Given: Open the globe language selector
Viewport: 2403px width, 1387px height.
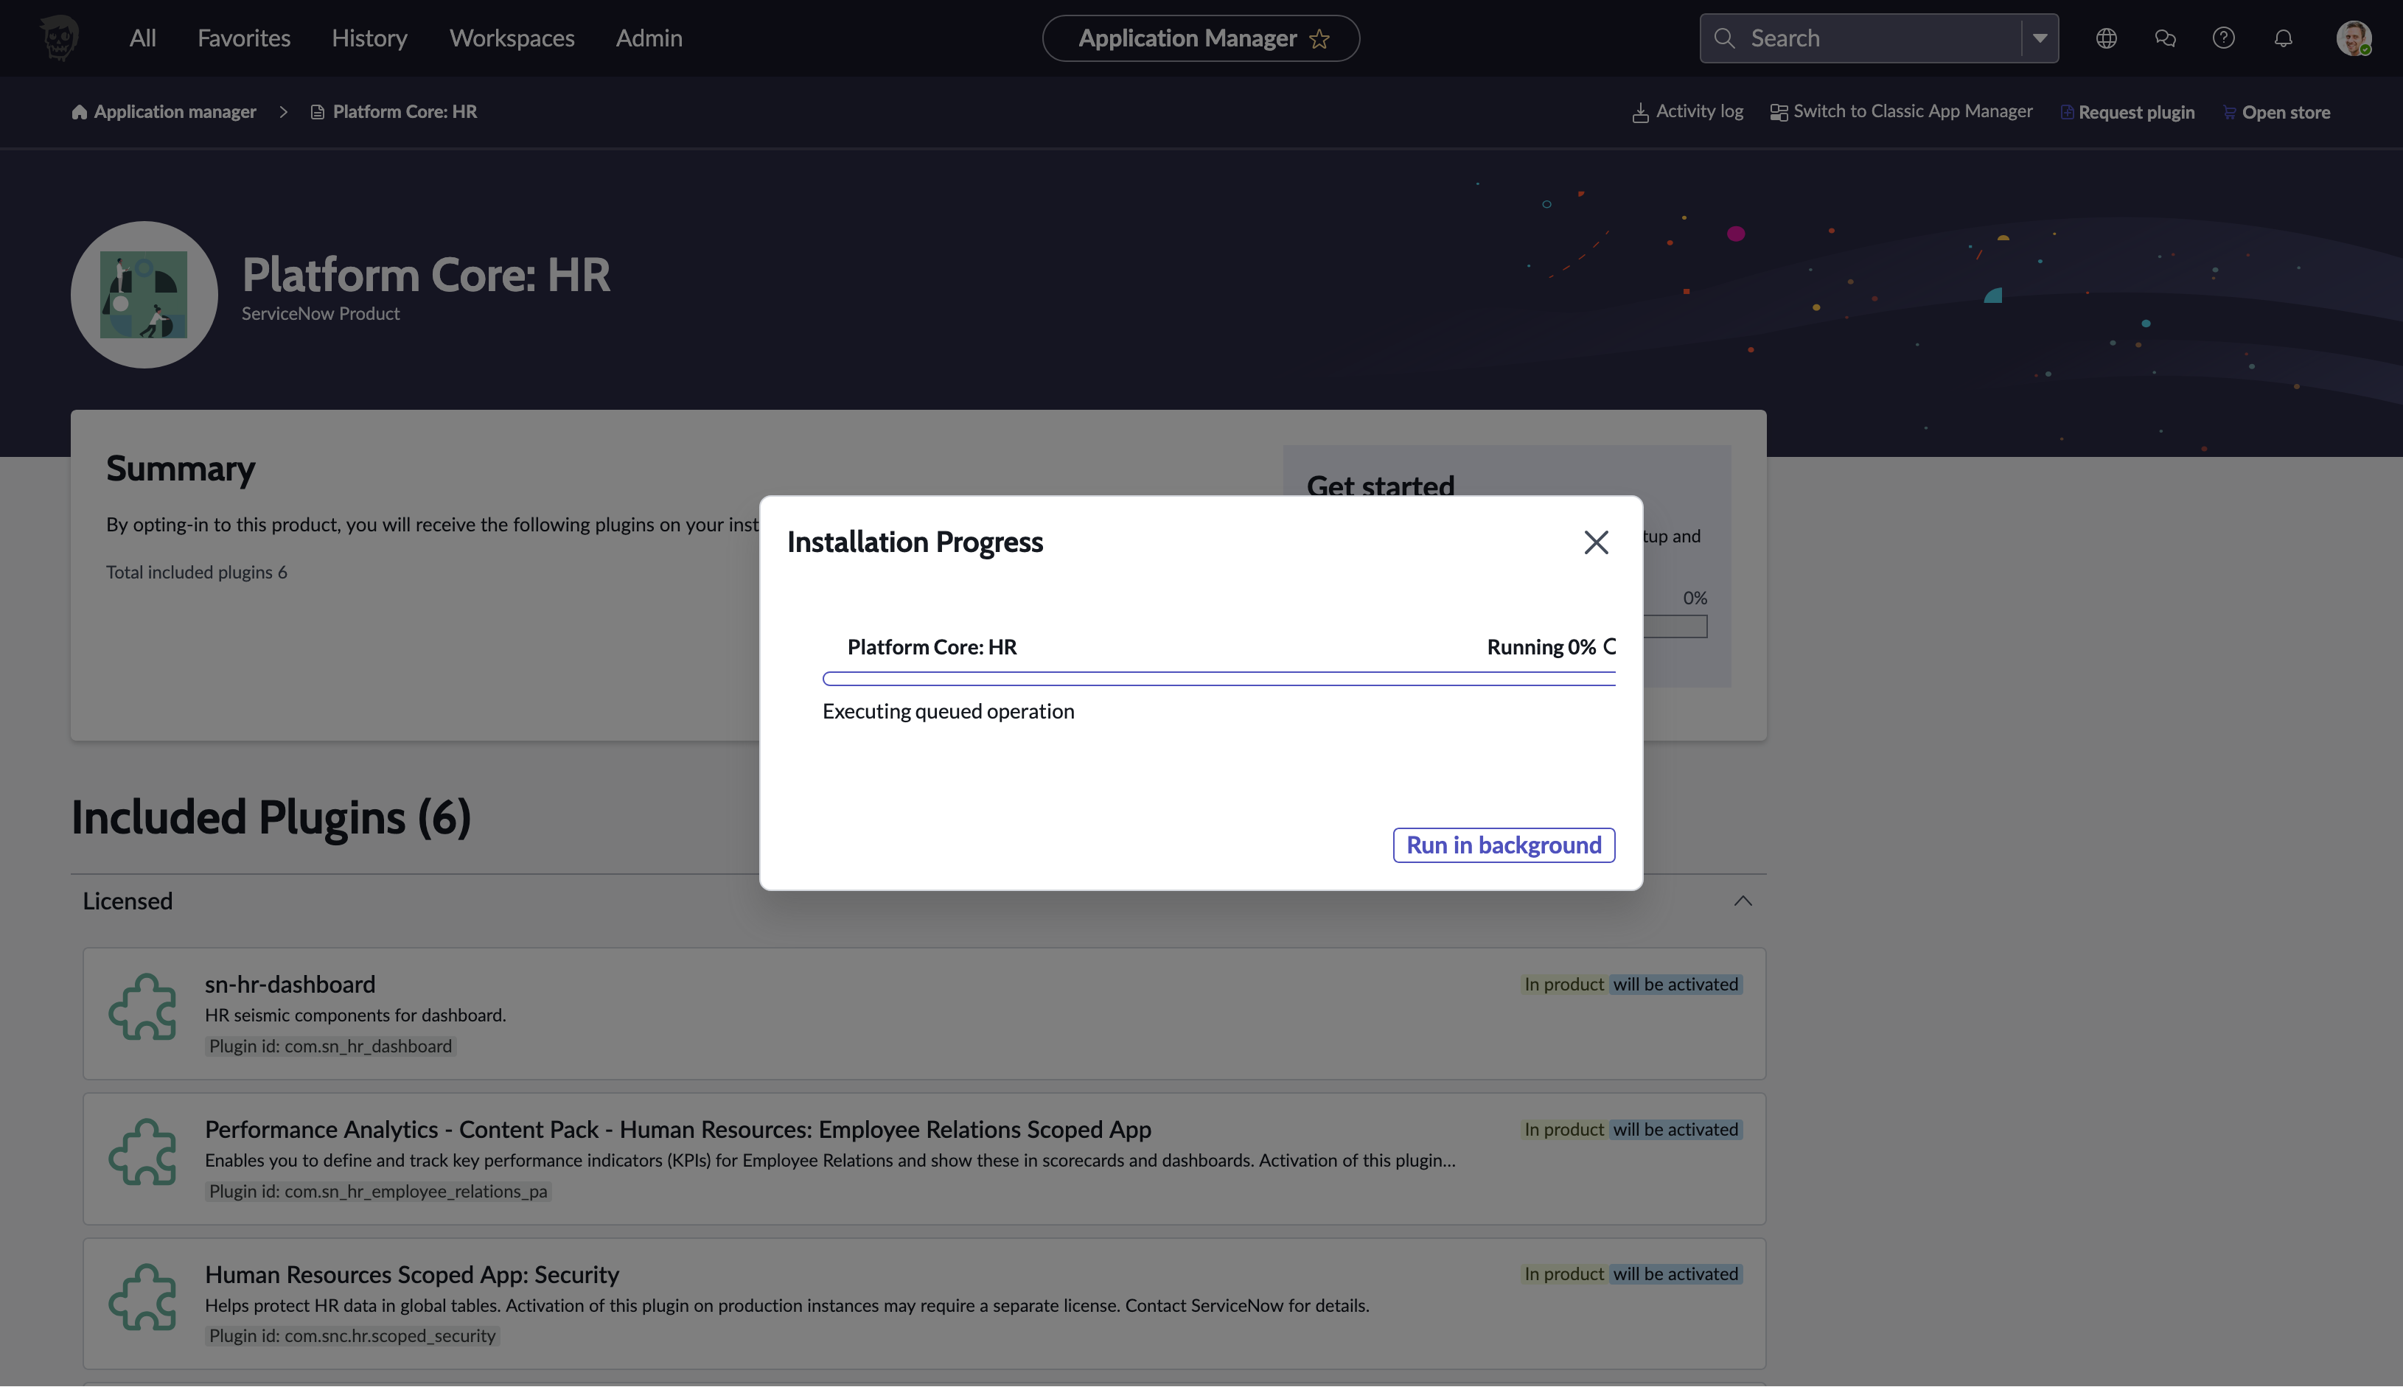Looking at the screenshot, I should 2106,38.
